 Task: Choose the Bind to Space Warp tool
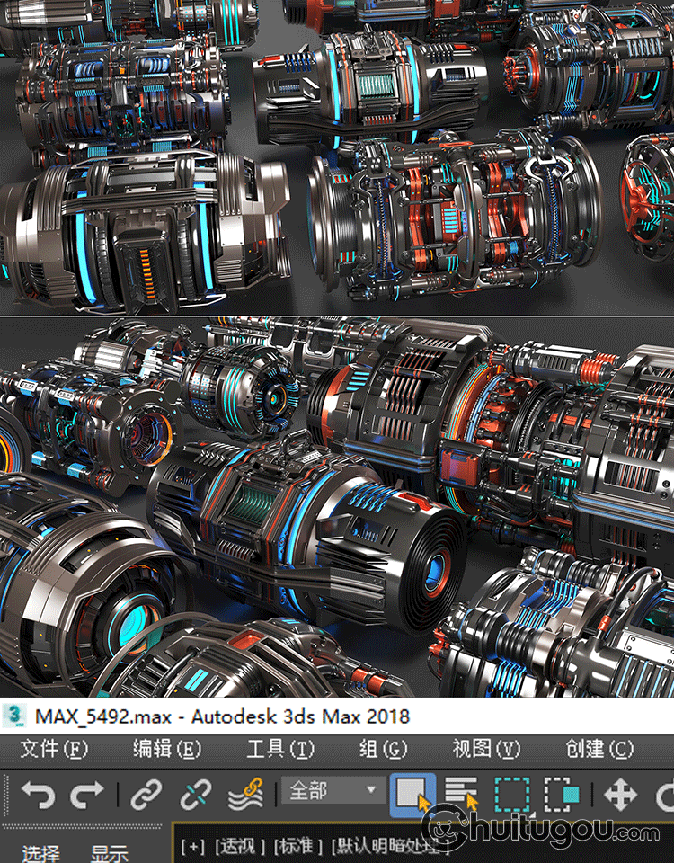pyautogui.click(x=245, y=795)
